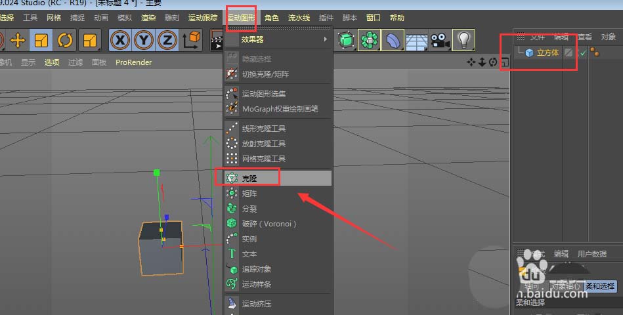This screenshot has height=315, width=623.
Task: Select the Move tool in toolbar
Action: (x=18, y=40)
